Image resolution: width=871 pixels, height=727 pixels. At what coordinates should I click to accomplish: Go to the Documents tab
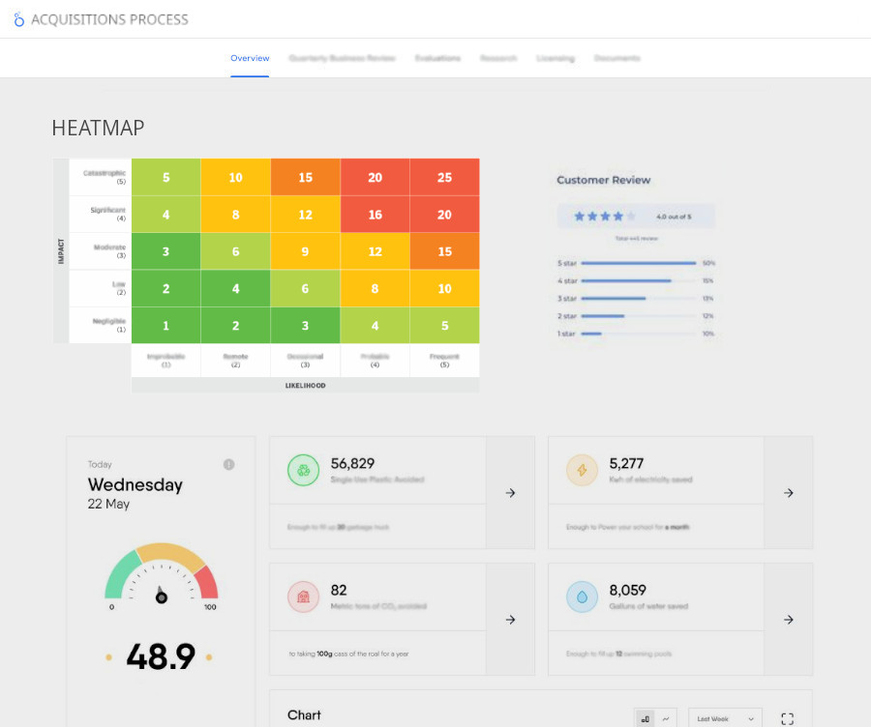[616, 59]
